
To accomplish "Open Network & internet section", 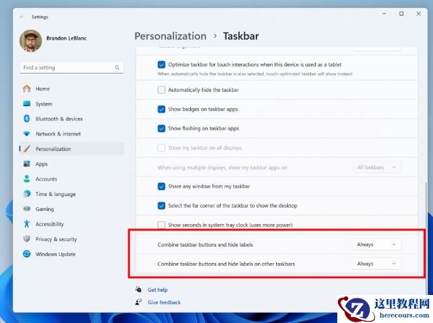I will tap(72, 134).
